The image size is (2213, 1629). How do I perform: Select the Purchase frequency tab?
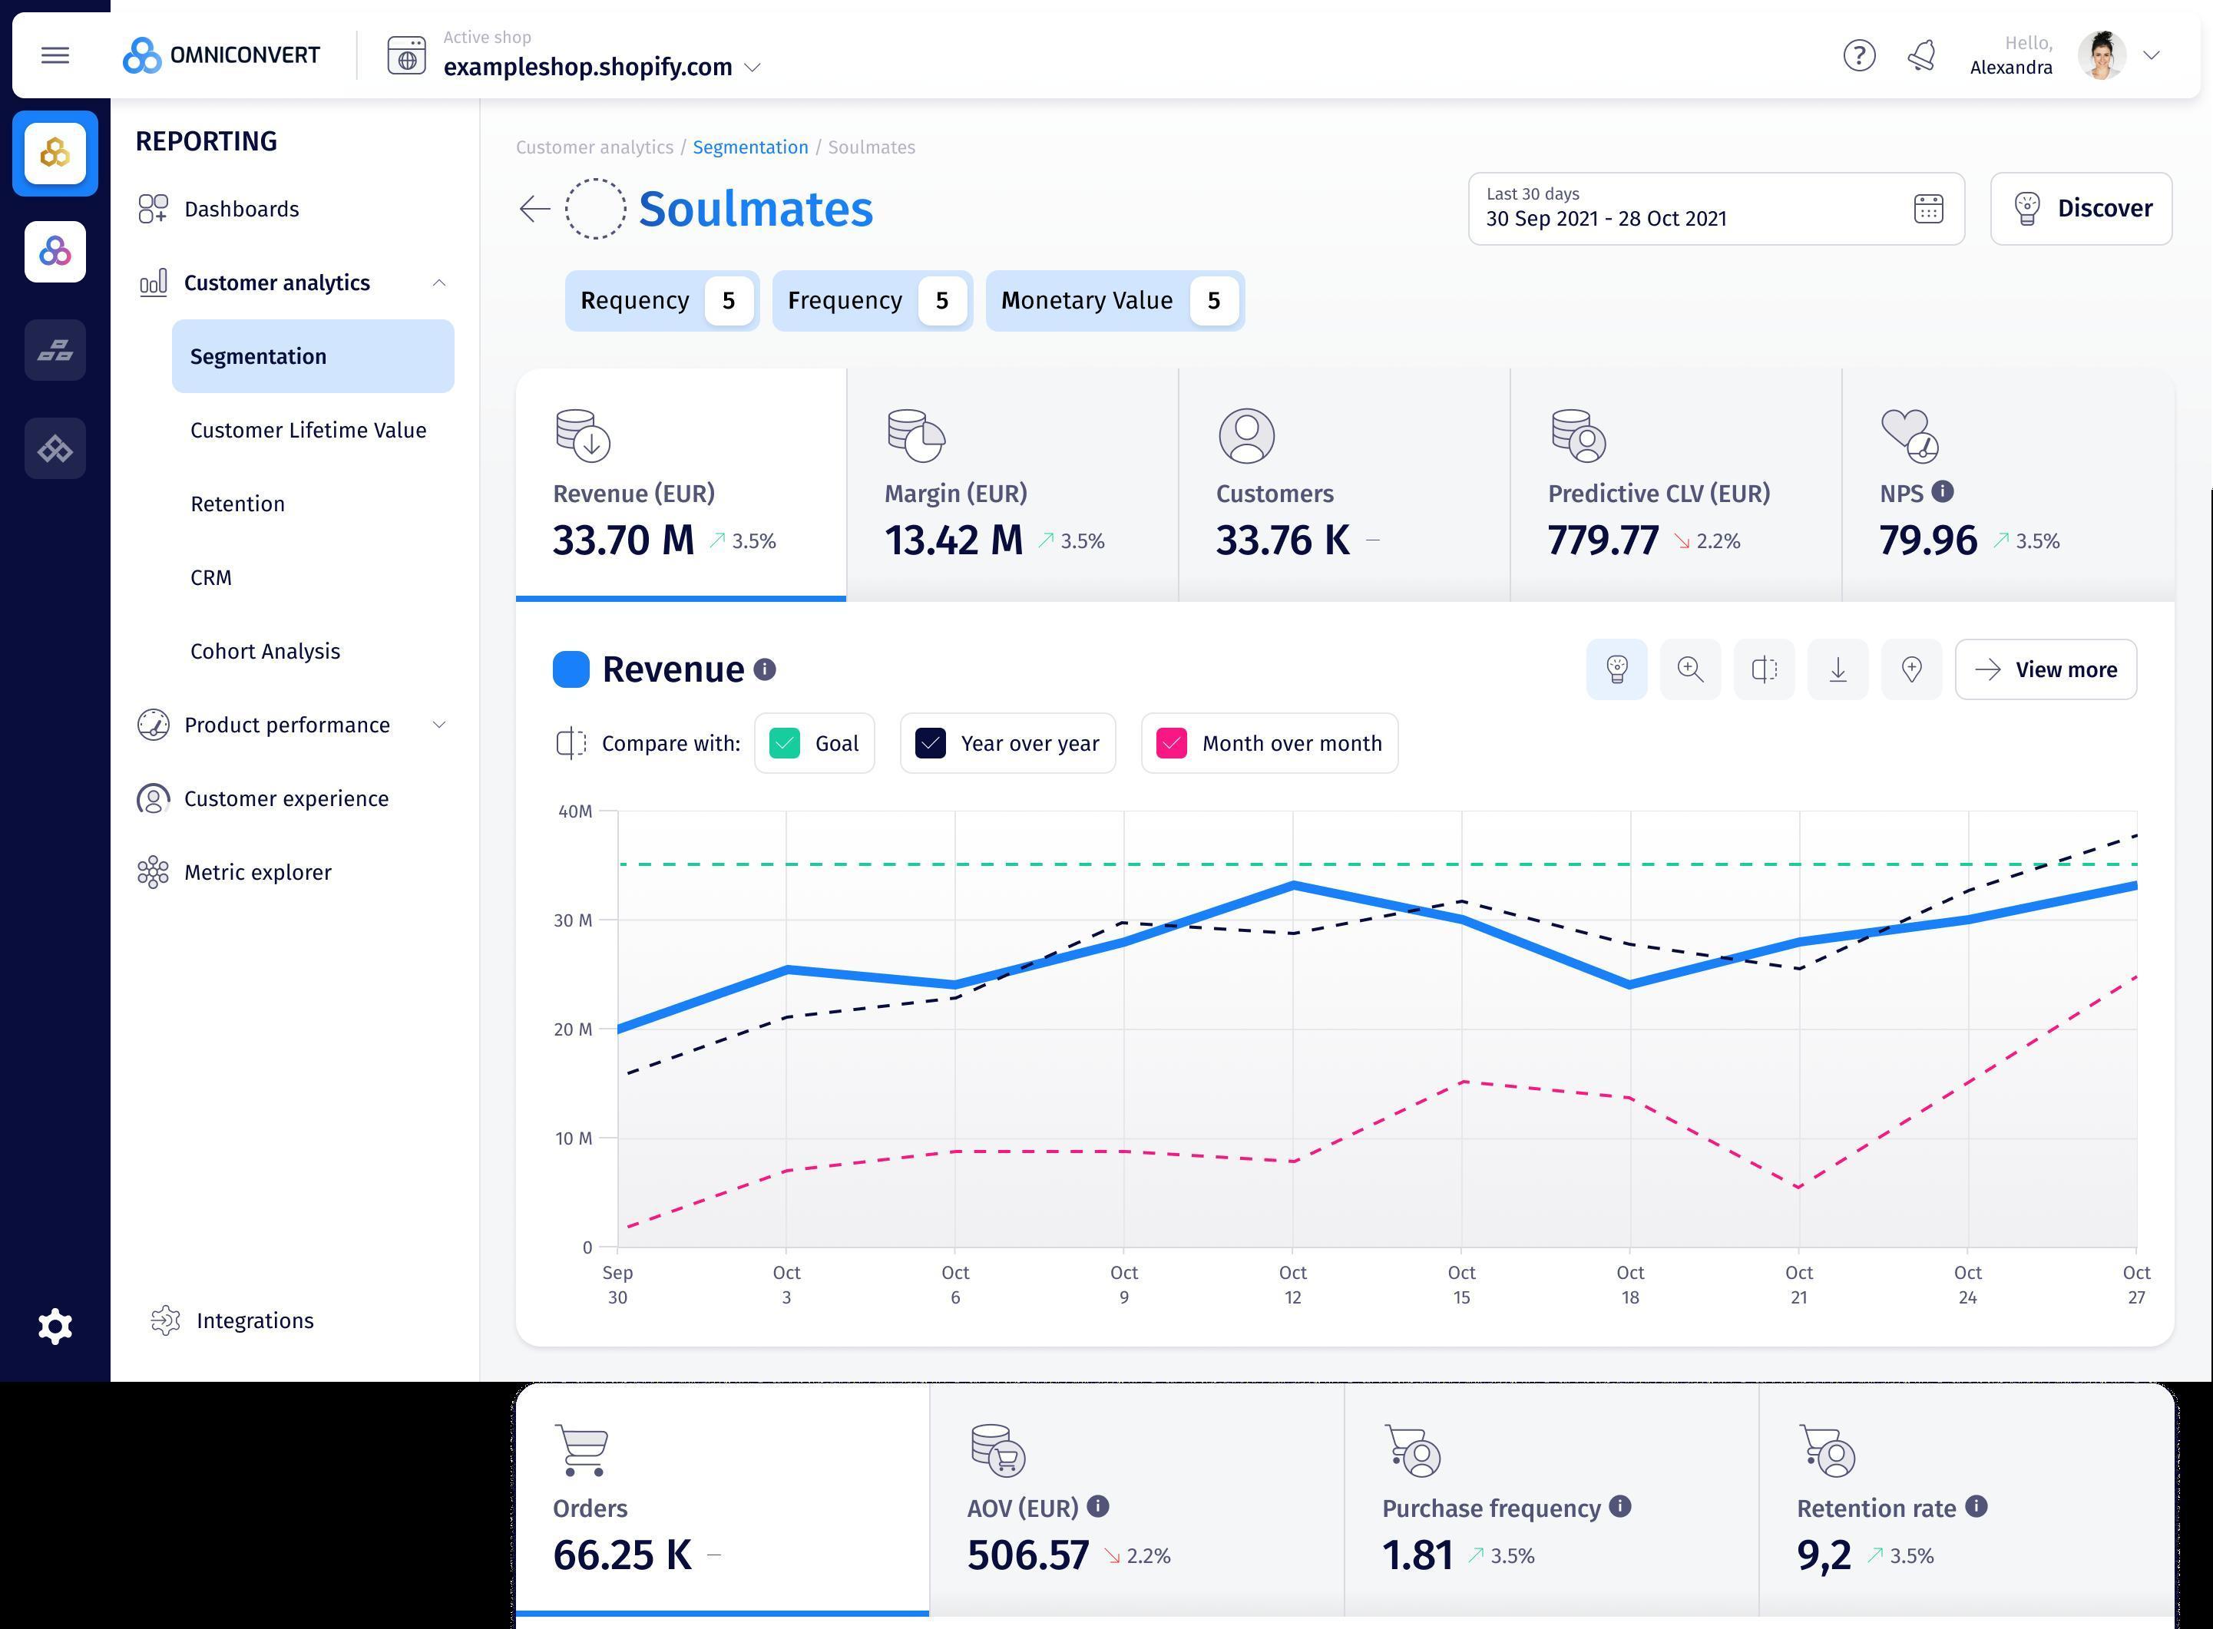tap(1551, 1498)
